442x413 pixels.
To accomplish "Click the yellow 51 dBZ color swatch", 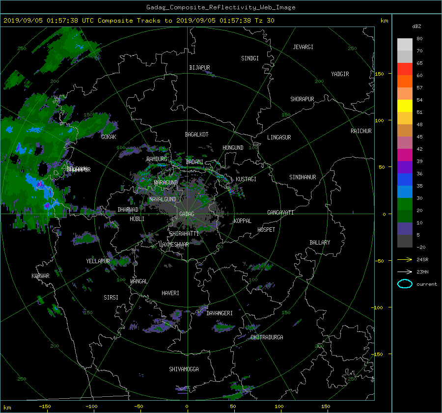I will 405,106.
